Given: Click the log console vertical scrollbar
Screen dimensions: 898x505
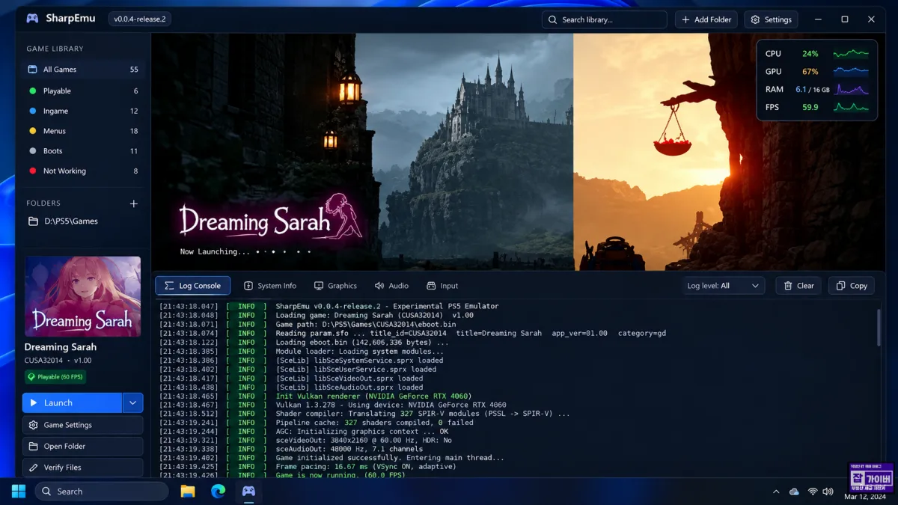Looking at the screenshot, I should coord(879,328).
